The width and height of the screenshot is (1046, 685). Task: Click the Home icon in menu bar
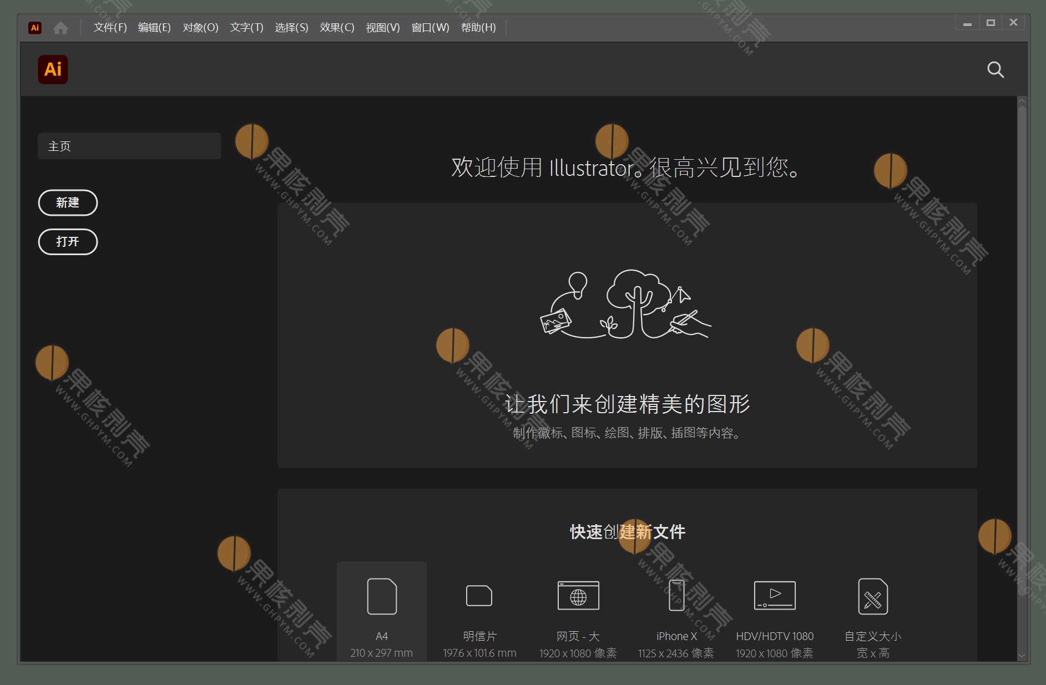click(61, 28)
